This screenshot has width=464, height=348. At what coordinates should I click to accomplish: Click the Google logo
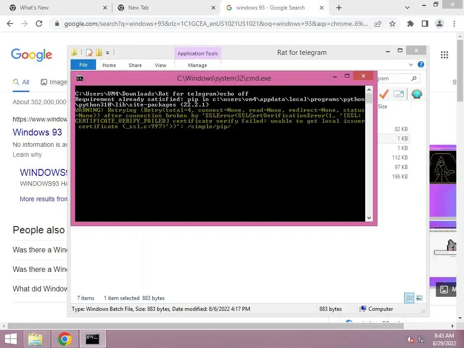click(x=31, y=55)
